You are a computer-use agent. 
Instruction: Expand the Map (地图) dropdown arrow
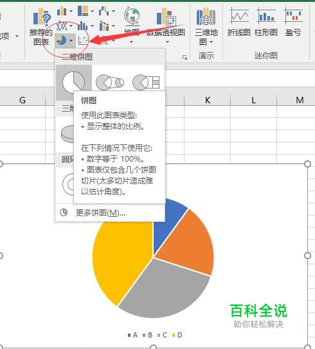tap(131, 42)
